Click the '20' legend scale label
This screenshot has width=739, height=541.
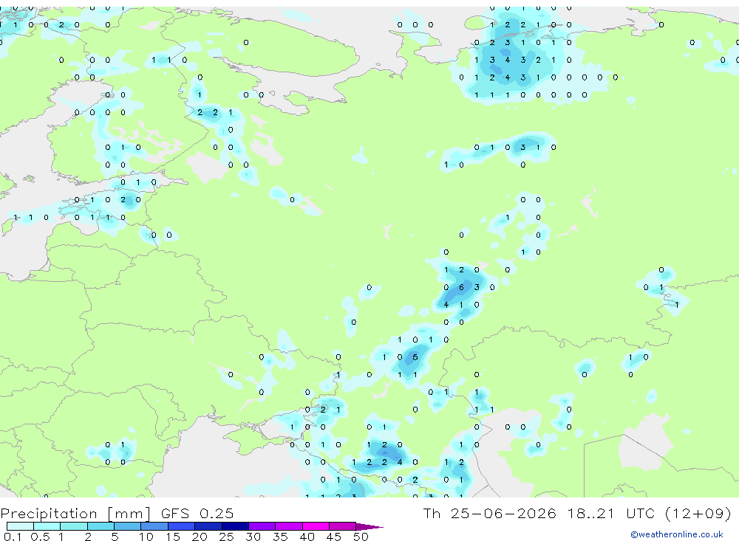(x=200, y=537)
